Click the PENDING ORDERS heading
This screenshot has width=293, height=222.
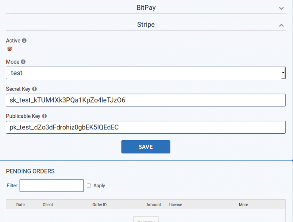click(30, 171)
